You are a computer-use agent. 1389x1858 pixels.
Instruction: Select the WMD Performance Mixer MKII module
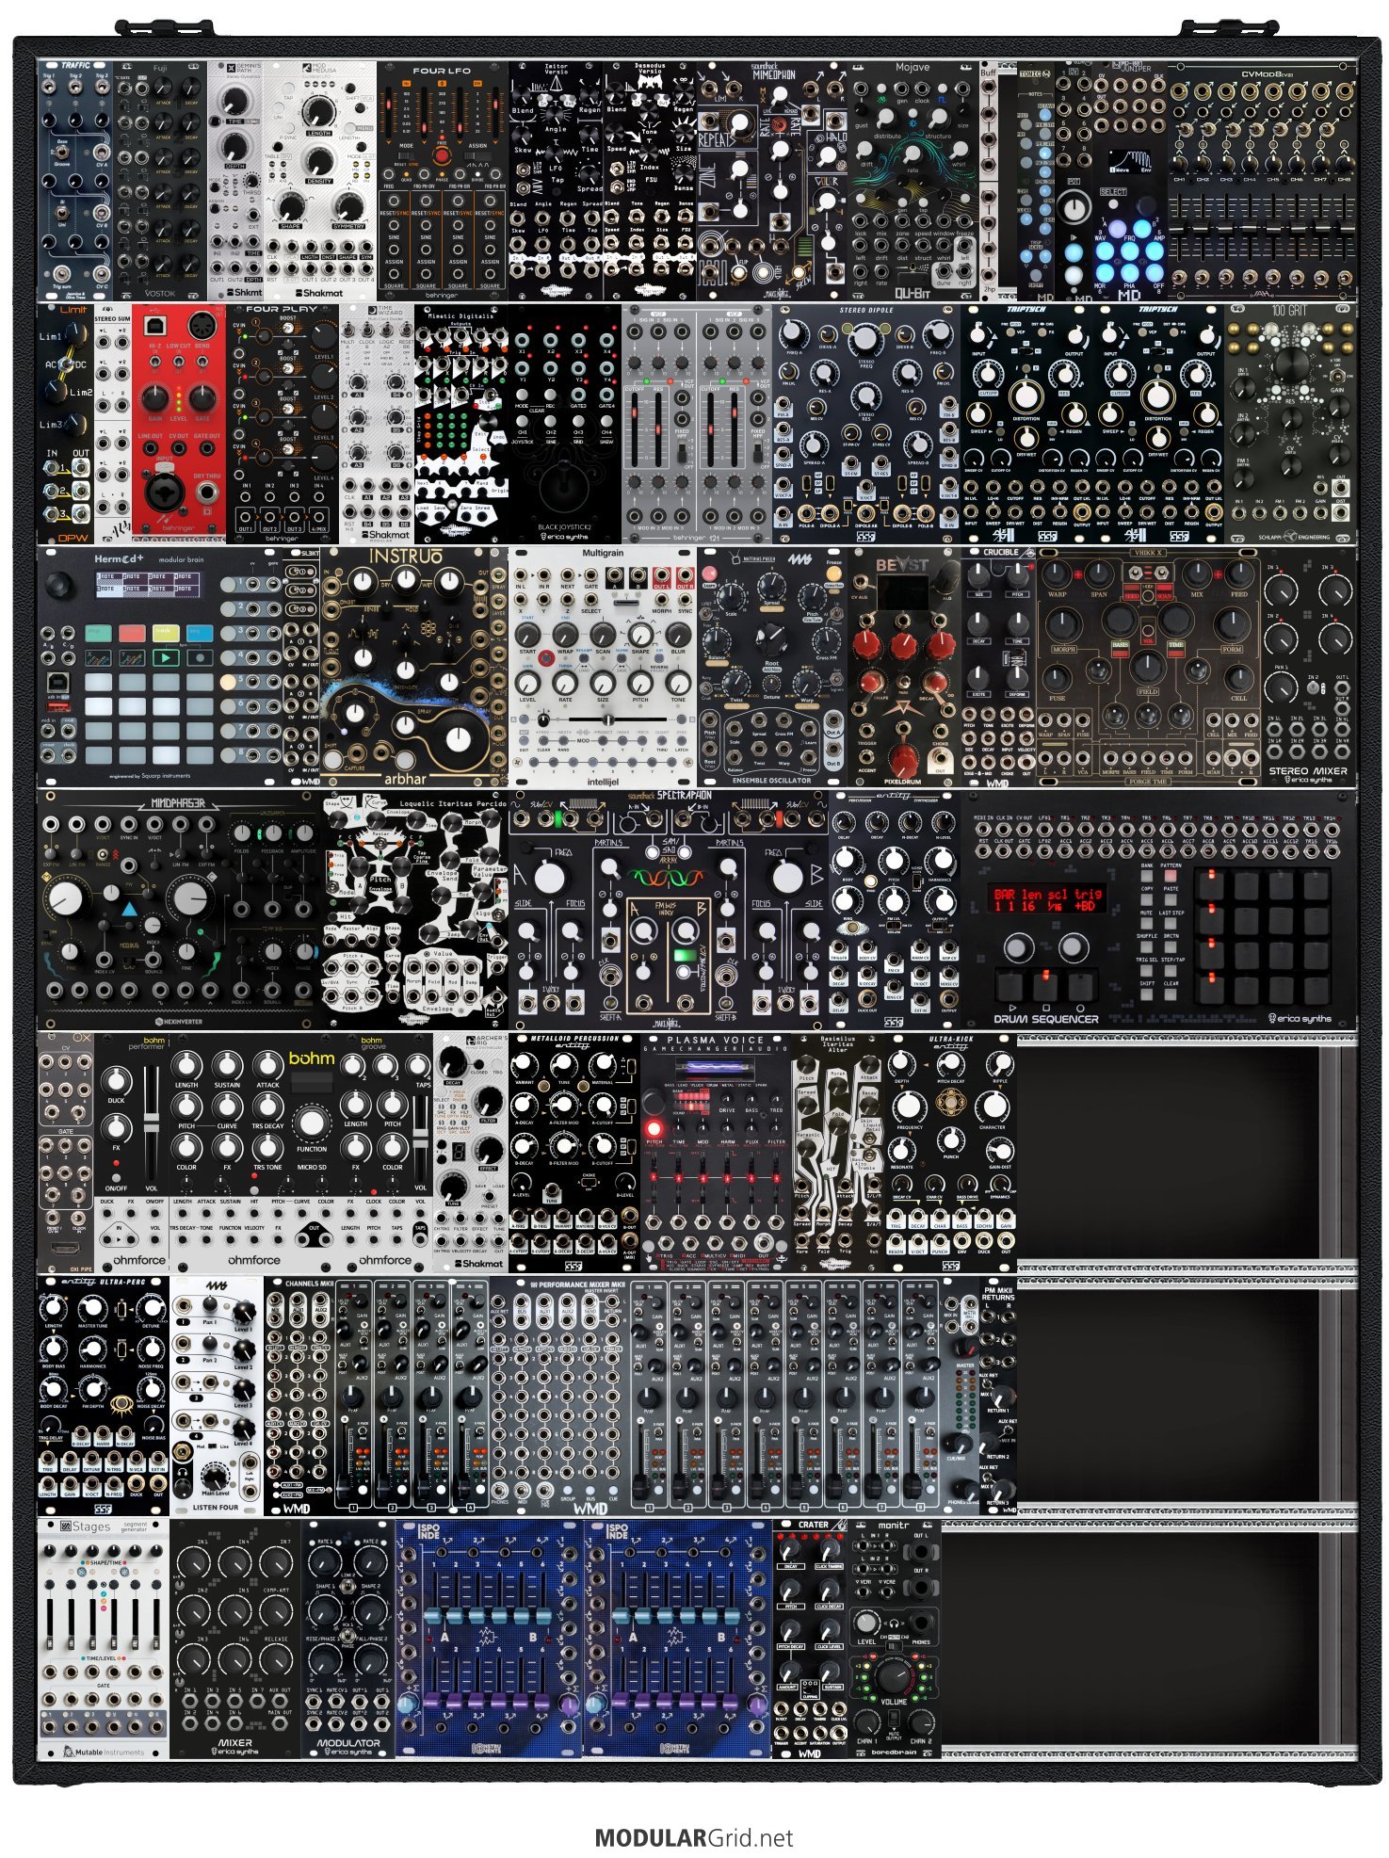[735, 1394]
